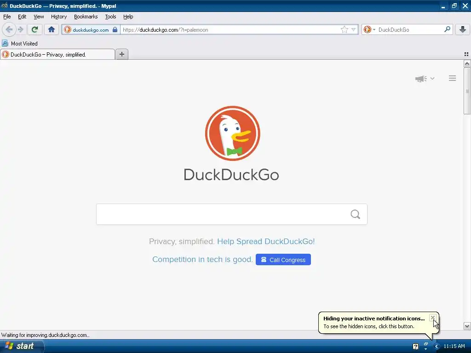Open the File menu
The image size is (471, 353).
7,17
